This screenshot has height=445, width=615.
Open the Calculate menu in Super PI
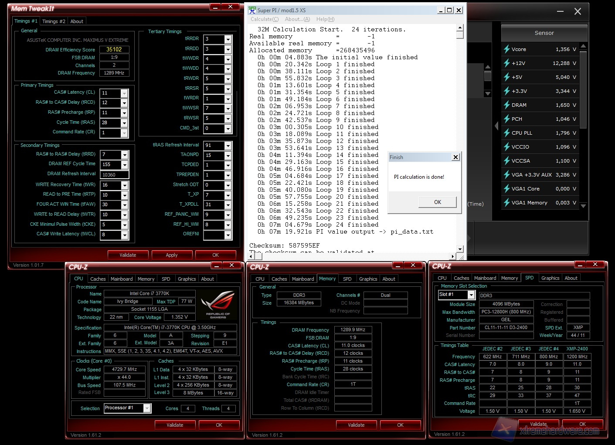[x=264, y=19]
